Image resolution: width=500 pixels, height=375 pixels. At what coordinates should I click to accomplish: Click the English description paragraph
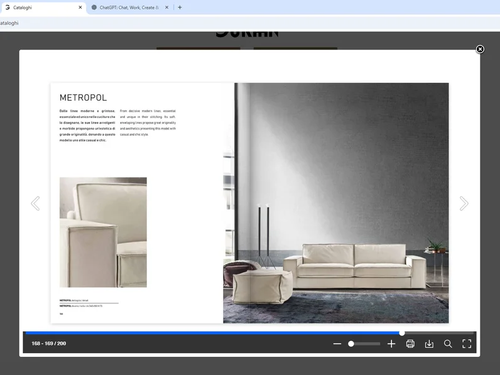pos(148,122)
